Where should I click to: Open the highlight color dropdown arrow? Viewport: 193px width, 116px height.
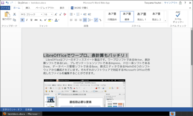click(52, 20)
